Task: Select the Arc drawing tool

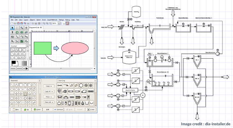Action: (21, 37)
